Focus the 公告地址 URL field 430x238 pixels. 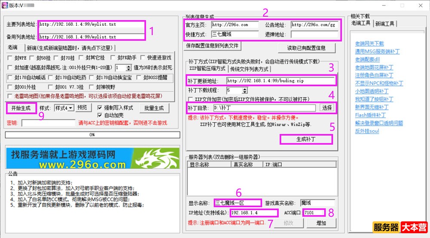pyautogui.click(x=315, y=25)
